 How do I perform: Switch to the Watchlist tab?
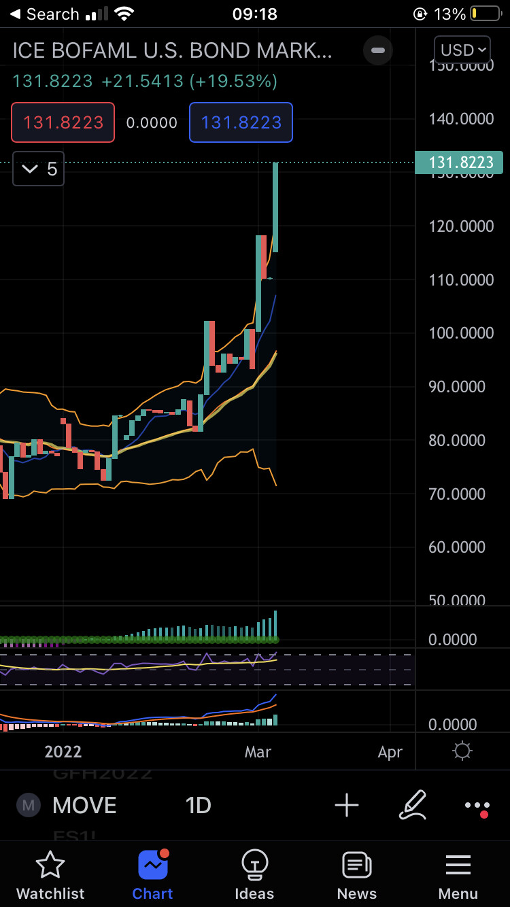pos(50,876)
